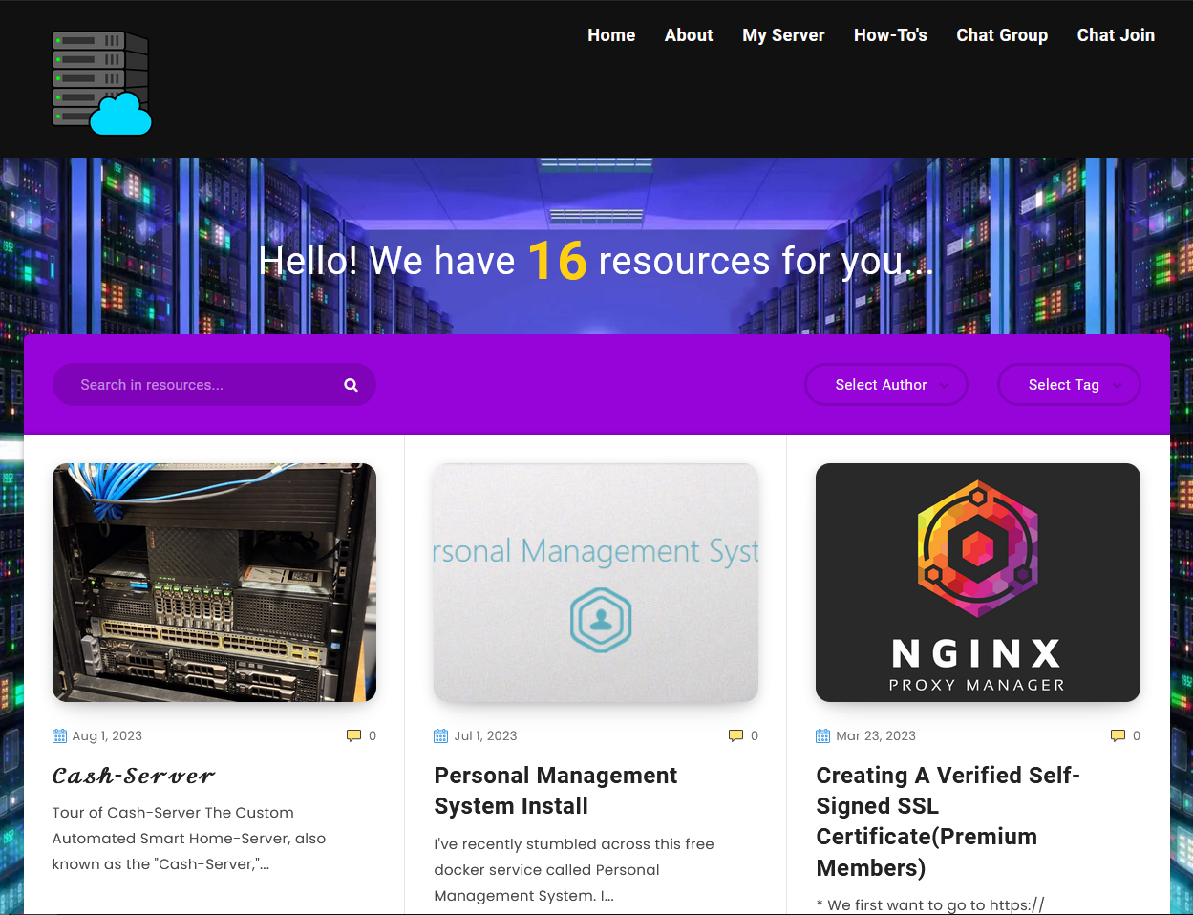Image resolution: width=1193 pixels, height=915 pixels.
Task: Click the search magnifier icon
Action: (x=351, y=384)
